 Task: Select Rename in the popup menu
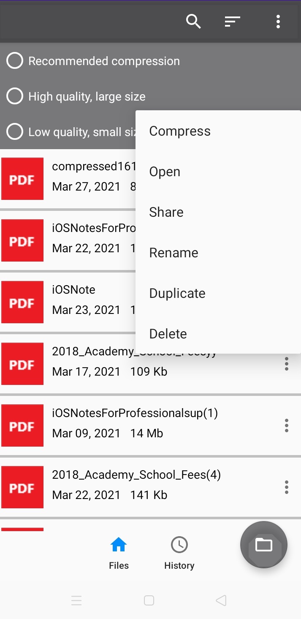174,253
